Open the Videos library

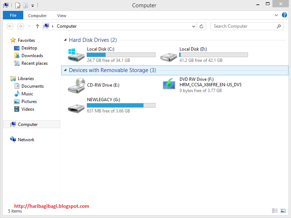coord(28,109)
